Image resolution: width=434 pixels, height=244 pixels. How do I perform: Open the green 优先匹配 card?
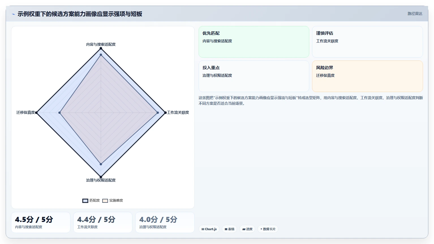254,42
